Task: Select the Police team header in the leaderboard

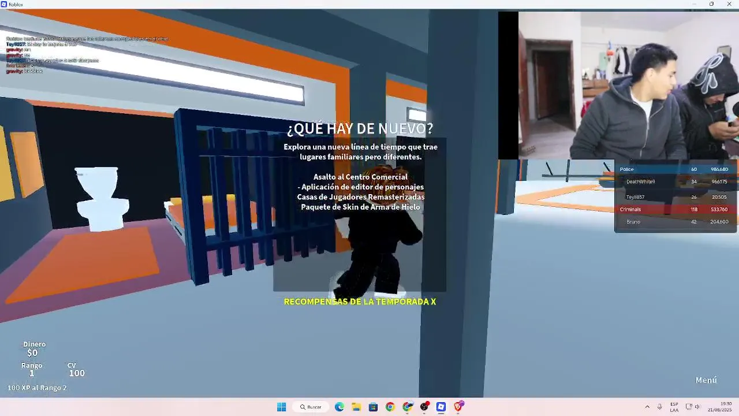Action: coord(675,169)
